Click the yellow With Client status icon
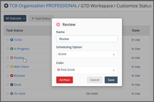The width and height of the screenshot is (154, 102). click(12, 67)
